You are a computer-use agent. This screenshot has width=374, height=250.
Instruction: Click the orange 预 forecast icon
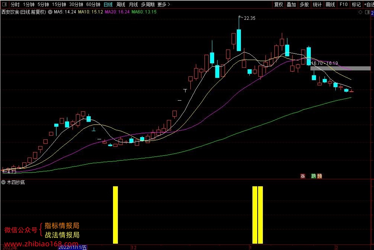coord(320,176)
